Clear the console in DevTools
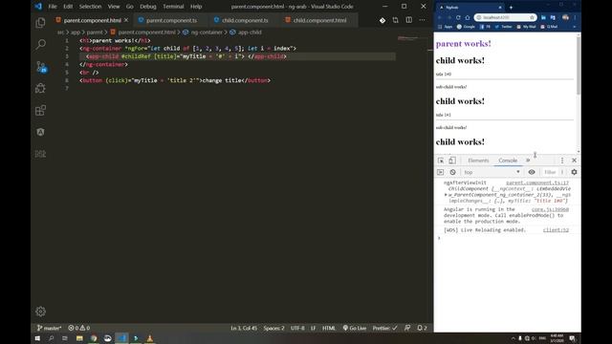612x344 pixels. point(452,172)
